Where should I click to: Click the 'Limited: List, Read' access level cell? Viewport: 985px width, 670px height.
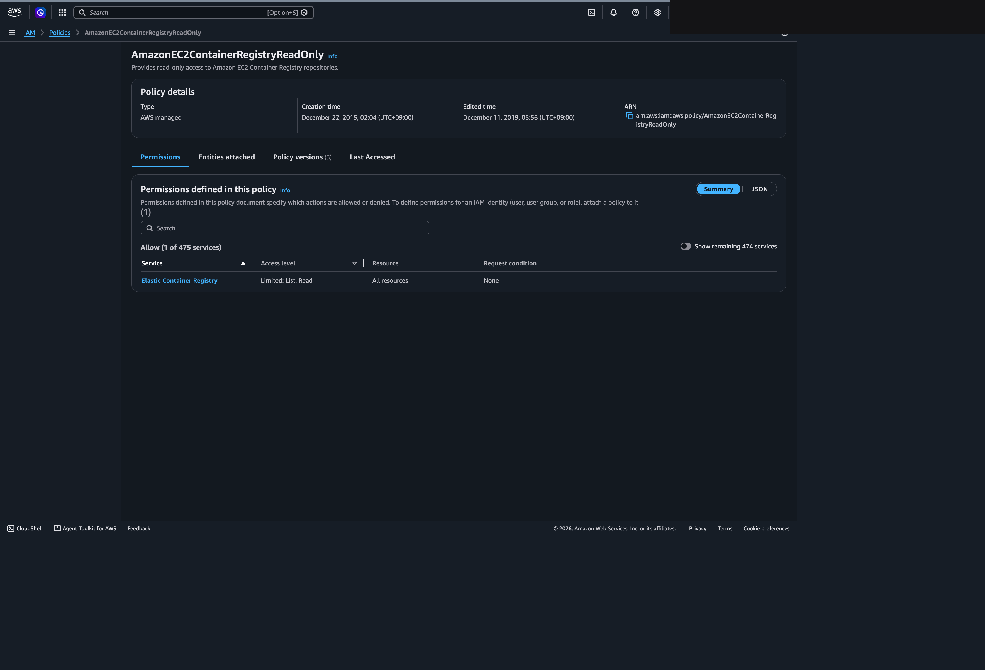click(287, 281)
